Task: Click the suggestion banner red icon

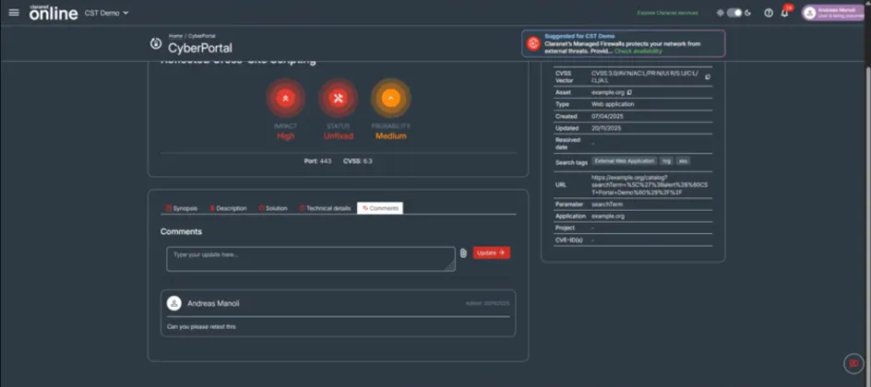Action: click(533, 44)
